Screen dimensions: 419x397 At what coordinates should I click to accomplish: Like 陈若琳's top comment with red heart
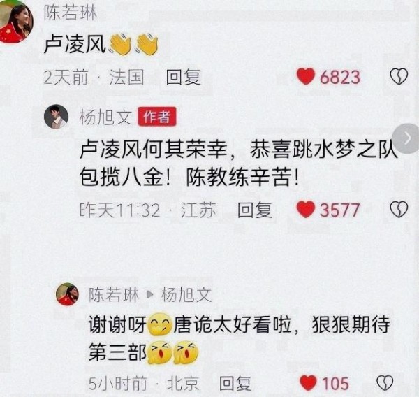(306, 76)
